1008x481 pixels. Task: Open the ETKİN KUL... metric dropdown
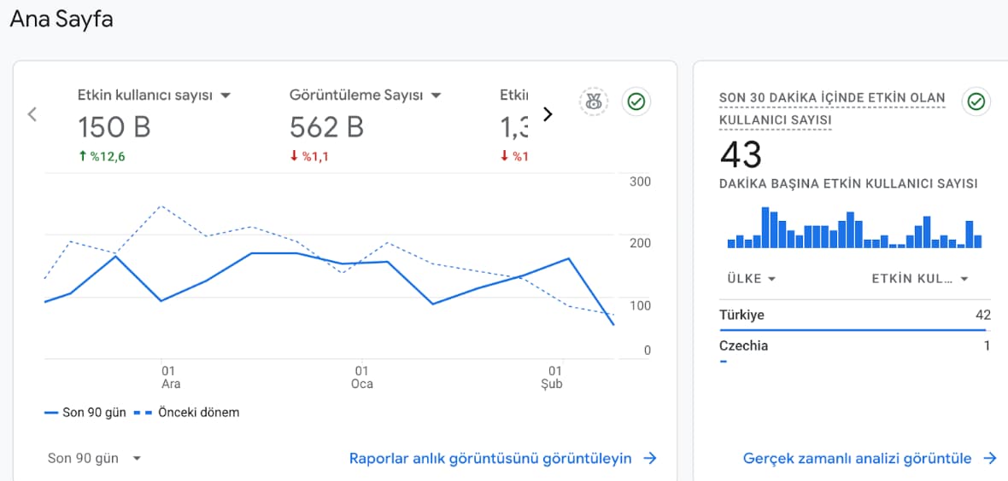(x=920, y=279)
